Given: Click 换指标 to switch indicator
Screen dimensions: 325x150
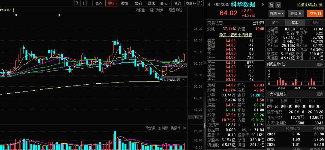Looking at the screenshot, I should 175,128.
